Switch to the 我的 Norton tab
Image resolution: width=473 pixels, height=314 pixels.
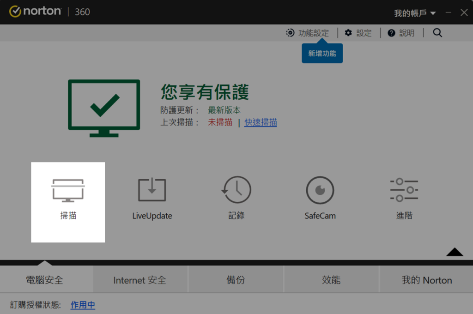click(x=426, y=280)
